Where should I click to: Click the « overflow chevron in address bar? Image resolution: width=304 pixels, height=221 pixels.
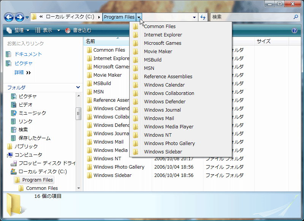41,17
